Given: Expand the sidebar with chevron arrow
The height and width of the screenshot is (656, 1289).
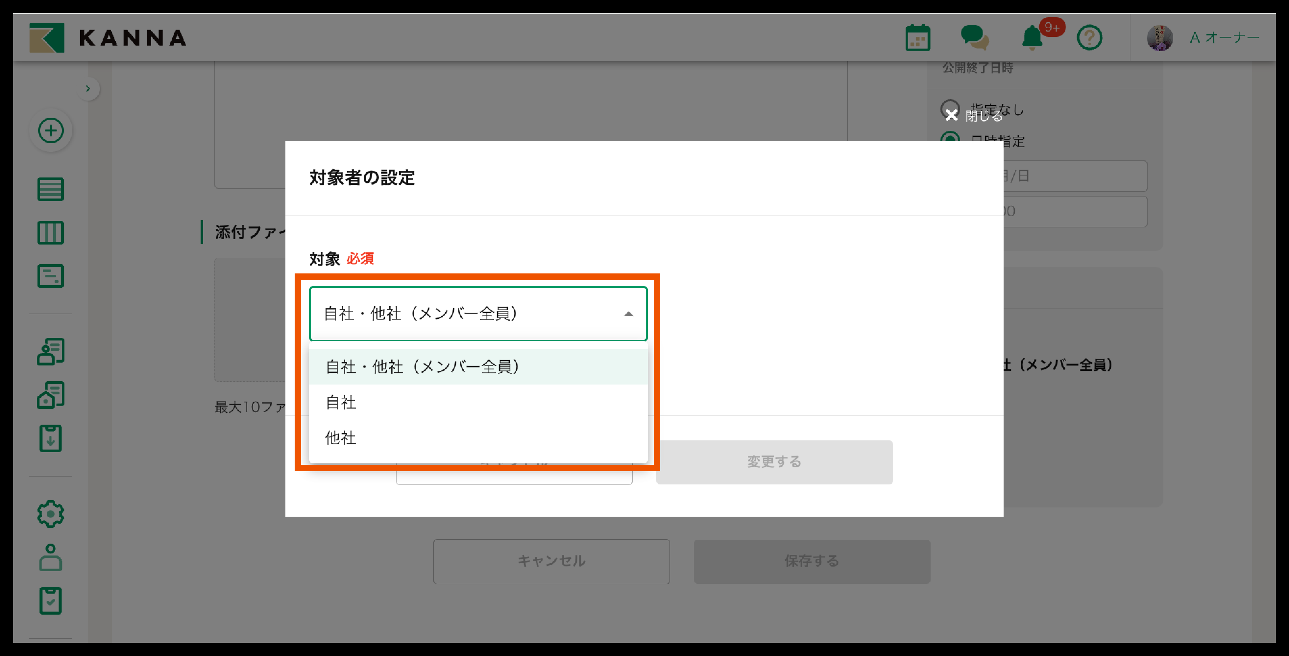Looking at the screenshot, I should (88, 88).
